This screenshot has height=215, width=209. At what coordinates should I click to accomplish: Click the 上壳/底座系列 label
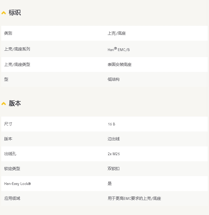(17, 49)
